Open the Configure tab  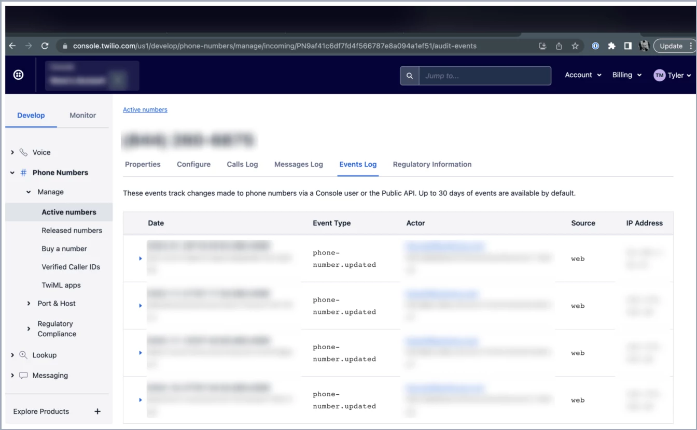tap(193, 164)
